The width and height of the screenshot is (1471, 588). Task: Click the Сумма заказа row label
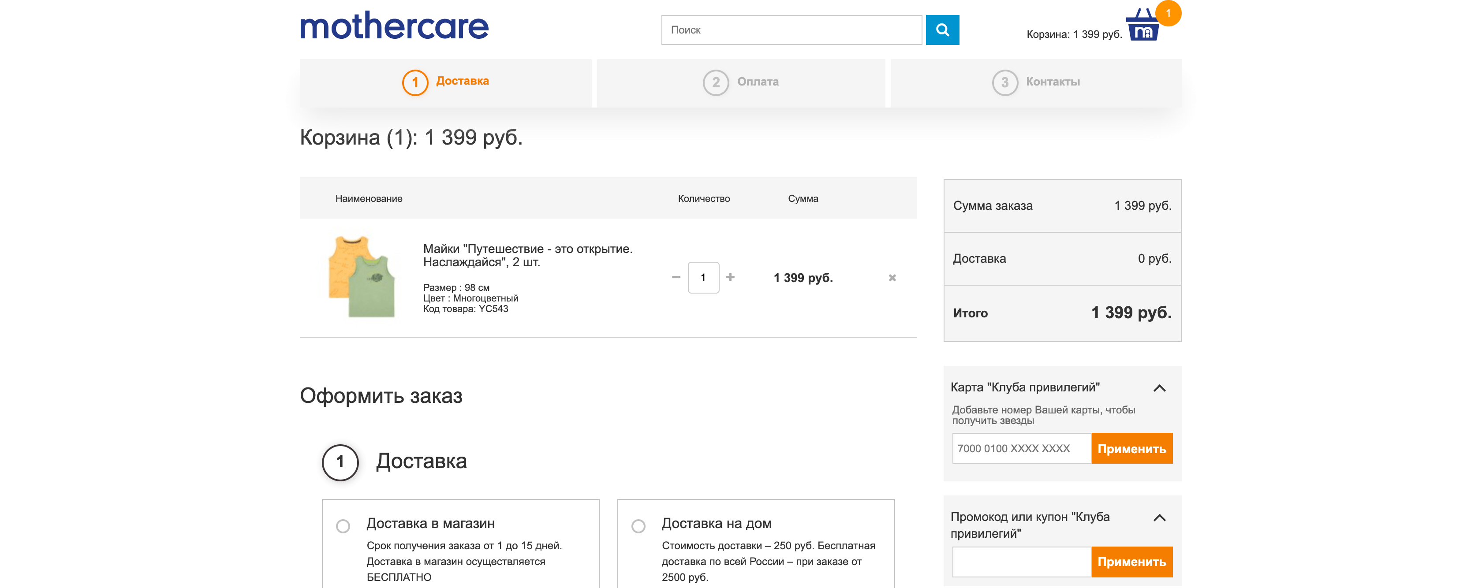(993, 205)
